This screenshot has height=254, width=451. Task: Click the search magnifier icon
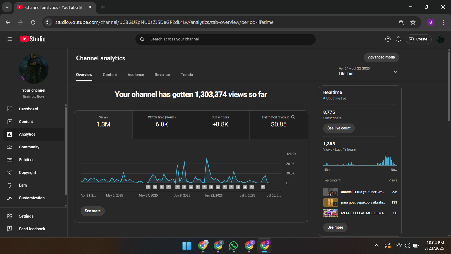click(143, 39)
